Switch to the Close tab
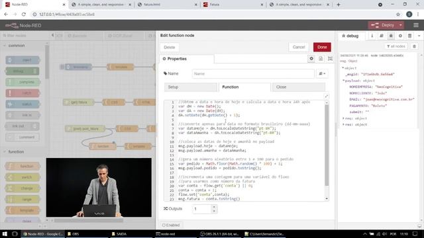 299,87
